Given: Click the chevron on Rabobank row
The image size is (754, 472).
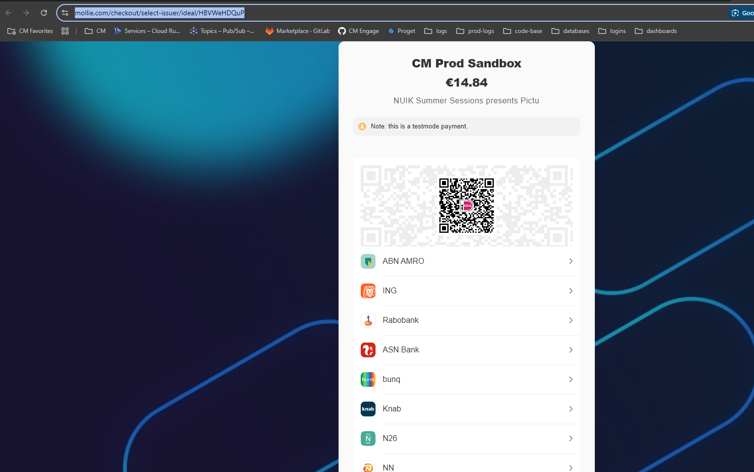Looking at the screenshot, I should coord(571,320).
